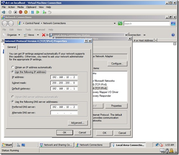Click the Alternate DNS server field
Image resolution: width=179 pixels, height=155 pixels.
point(64,113)
